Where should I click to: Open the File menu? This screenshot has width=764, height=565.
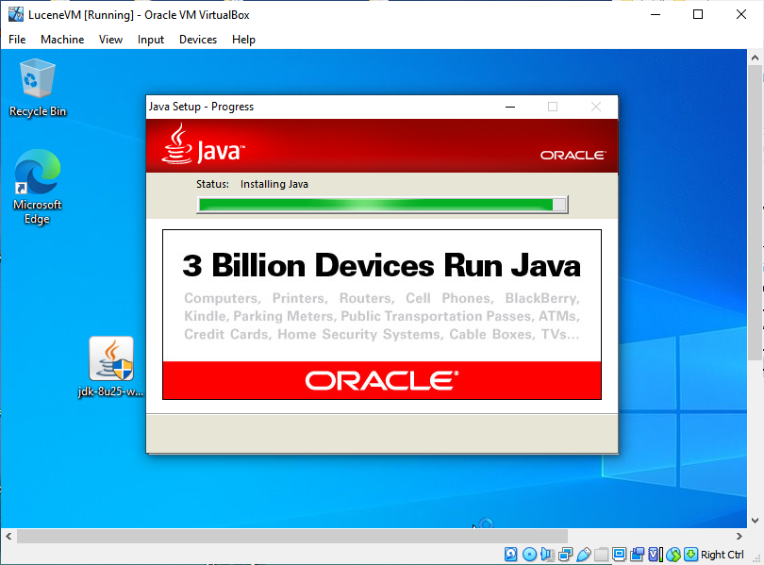17,40
